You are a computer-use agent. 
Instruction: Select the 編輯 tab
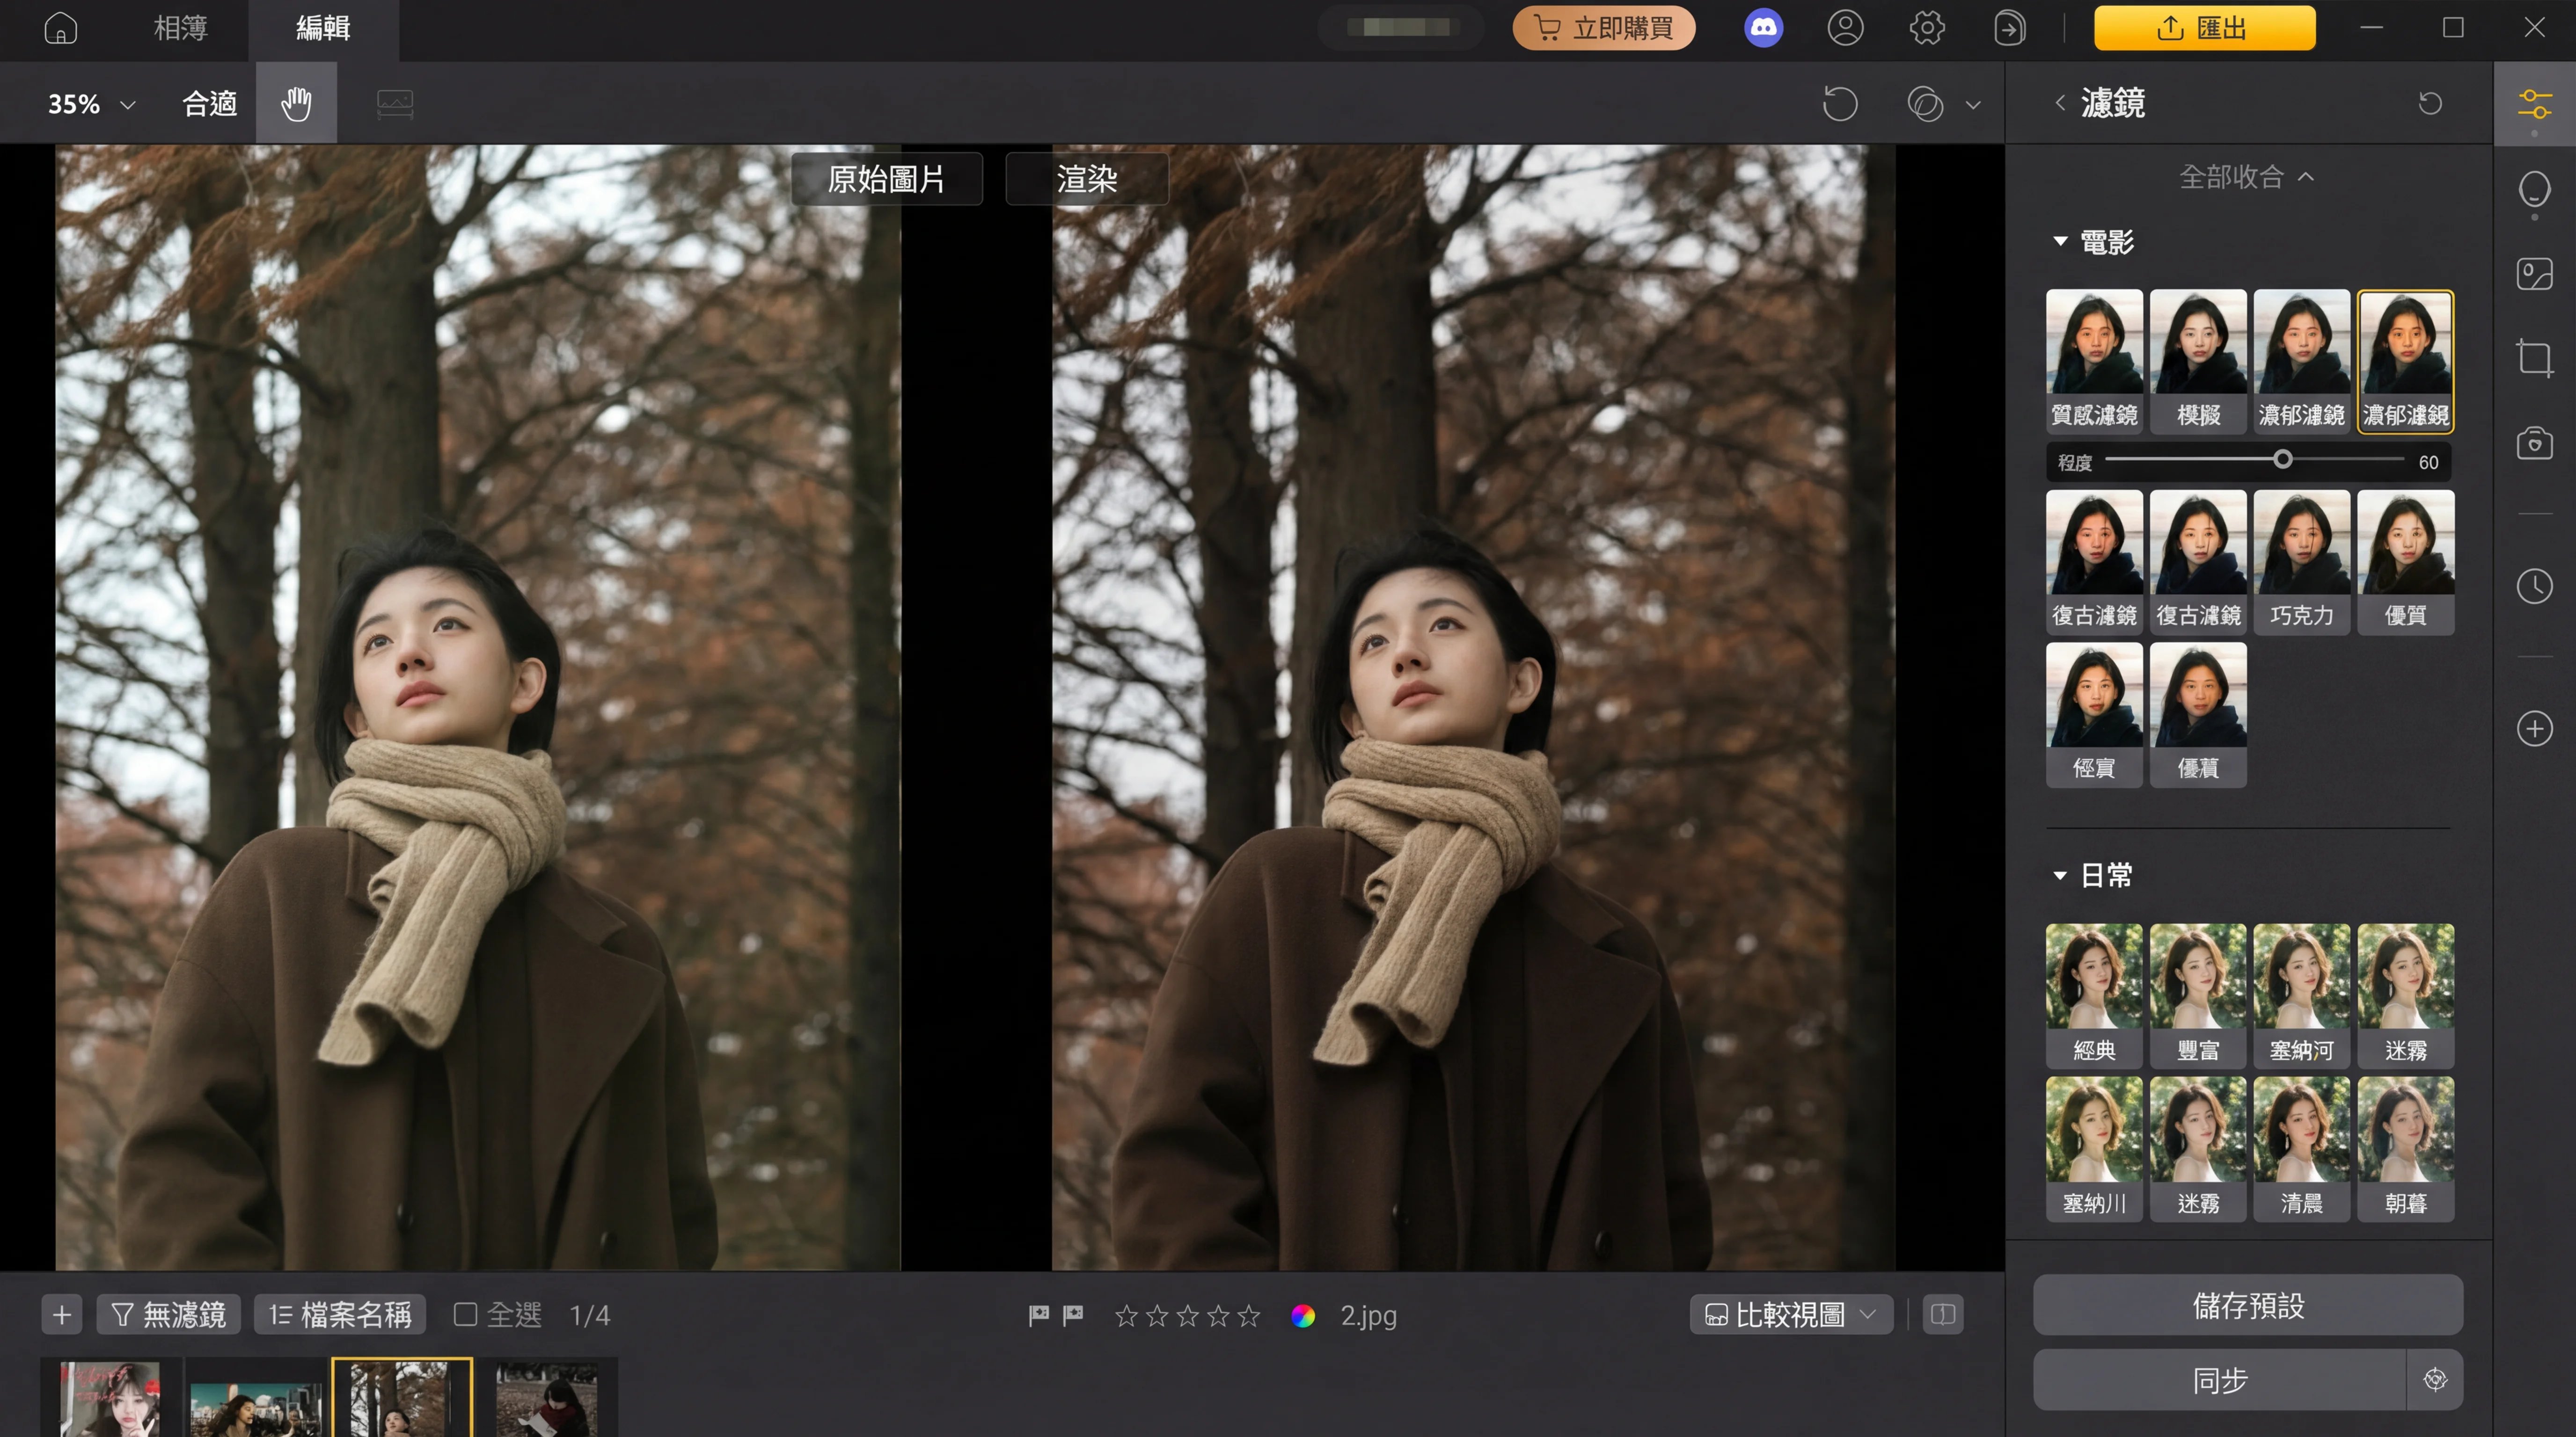(323, 28)
